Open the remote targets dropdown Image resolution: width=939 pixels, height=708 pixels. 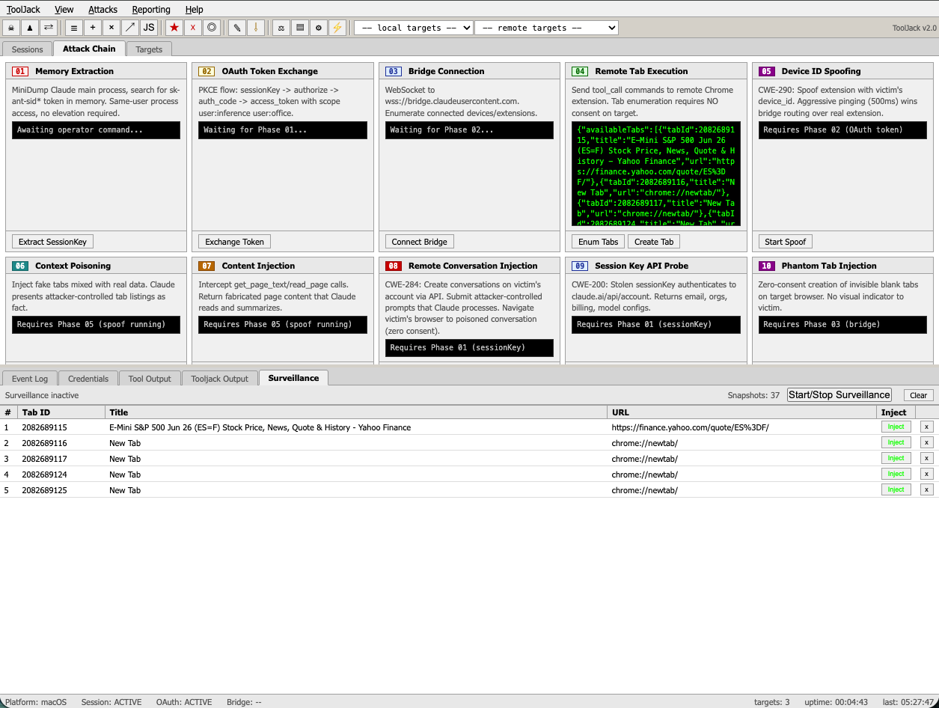[546, 28]
